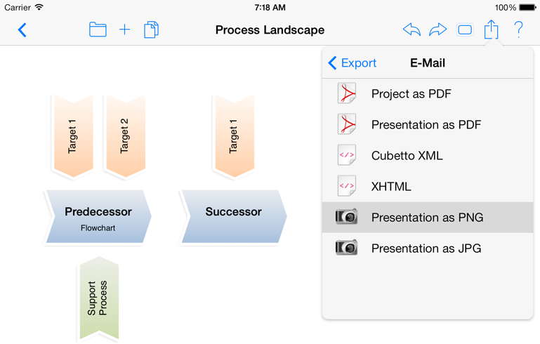Choose Cubetto XML export
This screenshot has width=540, height=344.
click(x=428, y=156)
